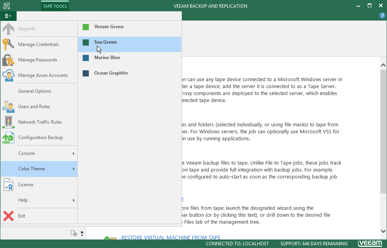Click the Upgrade arrow icon
This screenshot has width=387, height=248.
(8, 29)
